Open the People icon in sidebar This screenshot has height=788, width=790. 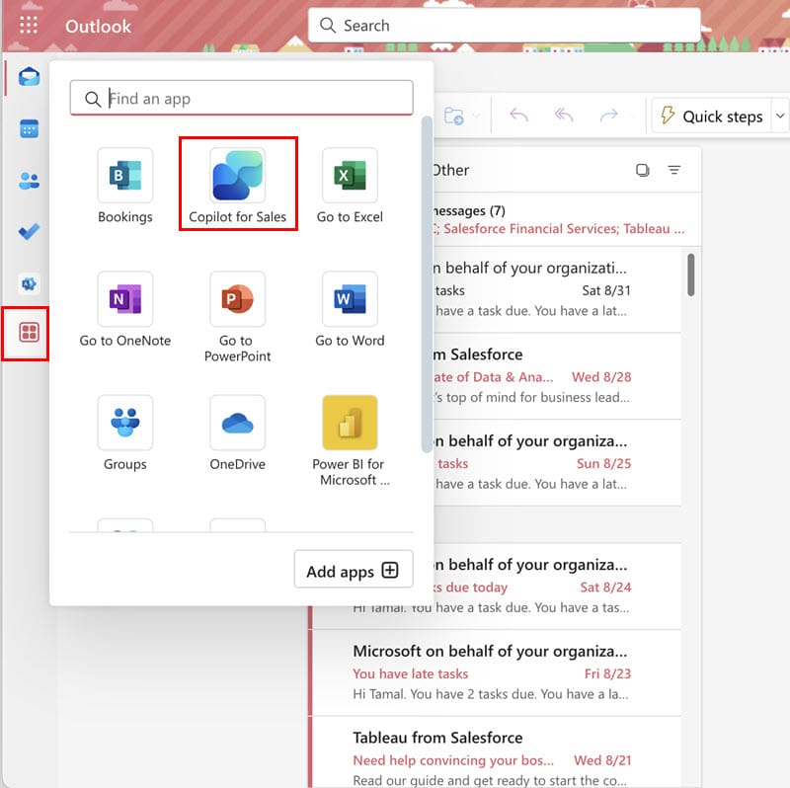pyautogui.click(x=29, y=181)
